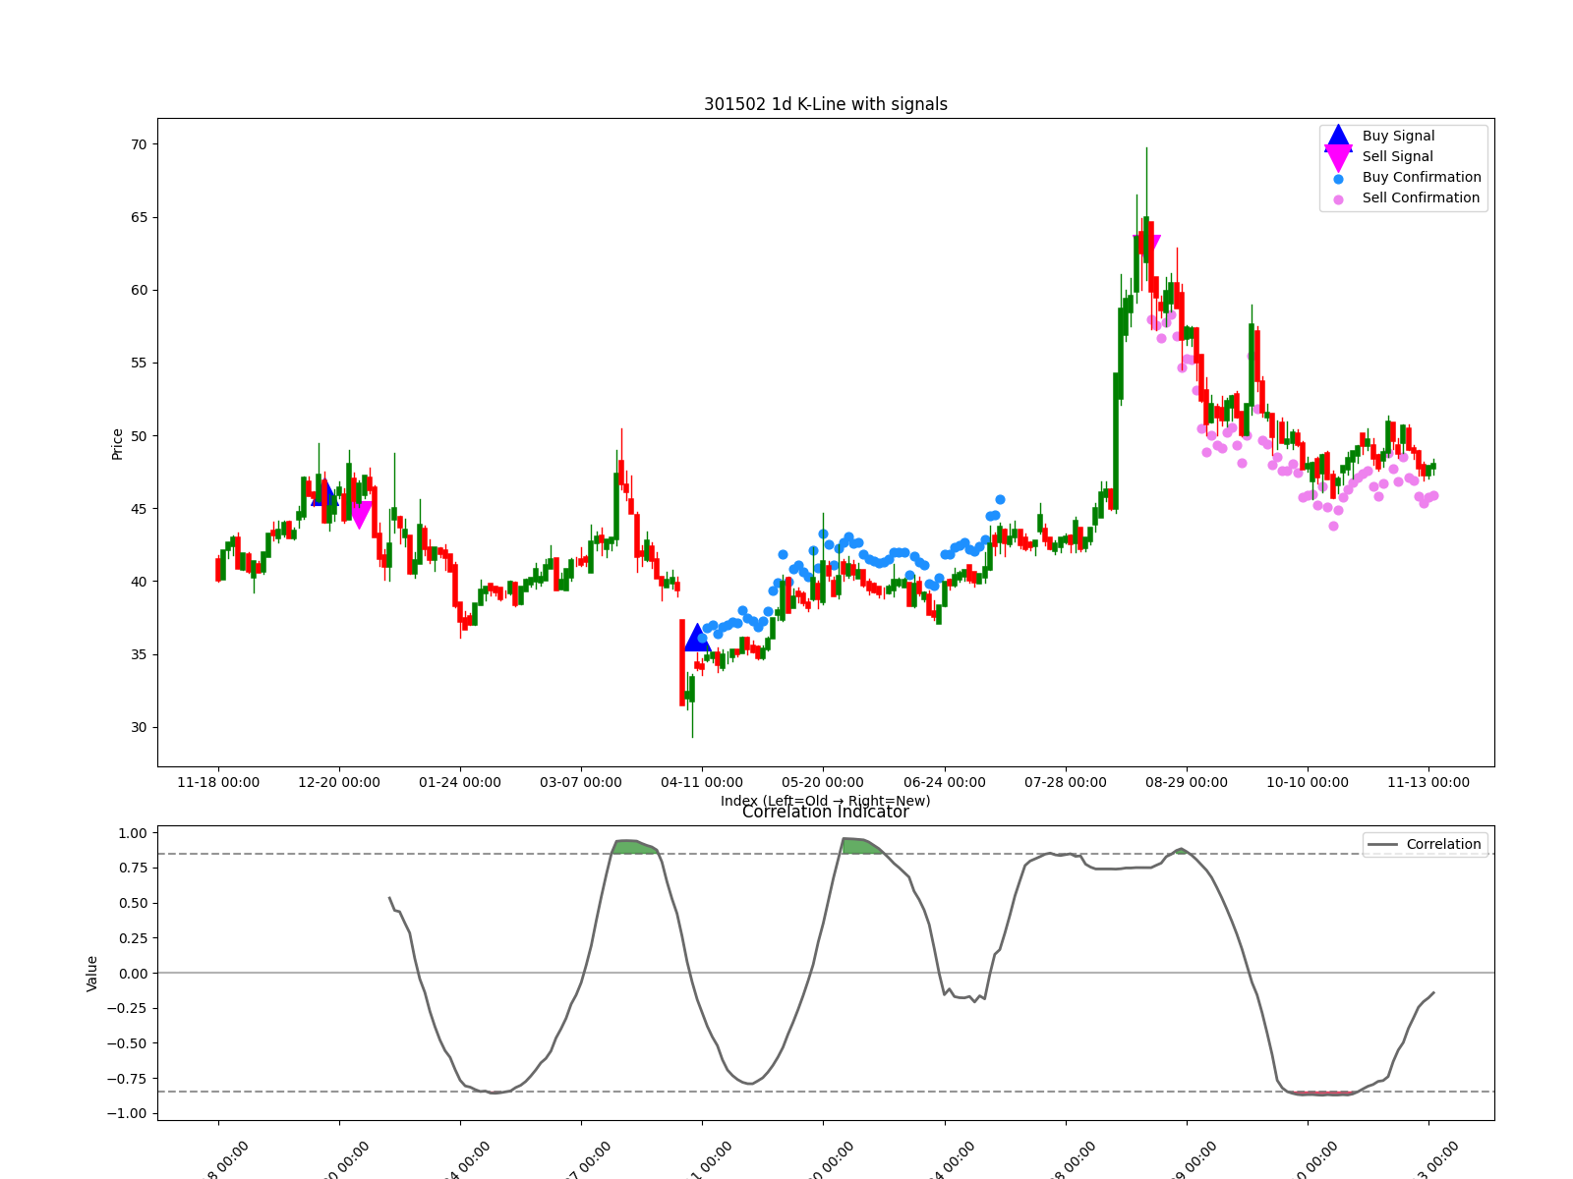This screenshot has height=1179, width=1573.
Task: Select the '301502 1d K-Line with signals' title
Action: [826, 103]
